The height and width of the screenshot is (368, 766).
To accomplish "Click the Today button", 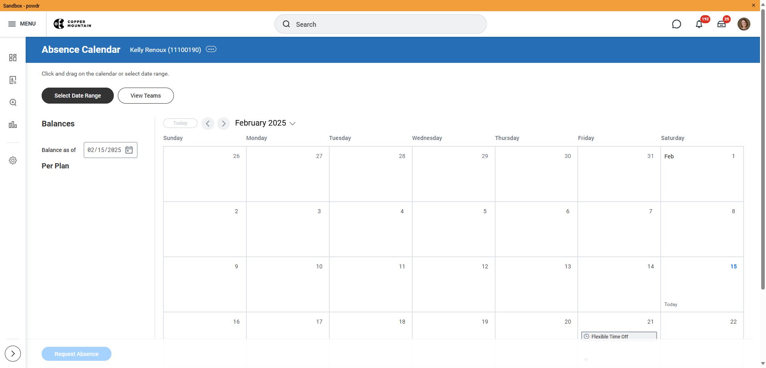I will pyautogui.click(x=180, y=123).
